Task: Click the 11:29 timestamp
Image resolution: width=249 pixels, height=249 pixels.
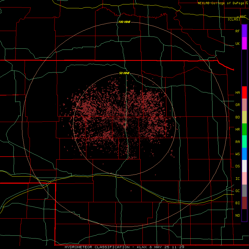Action: (x=179, y=247)
